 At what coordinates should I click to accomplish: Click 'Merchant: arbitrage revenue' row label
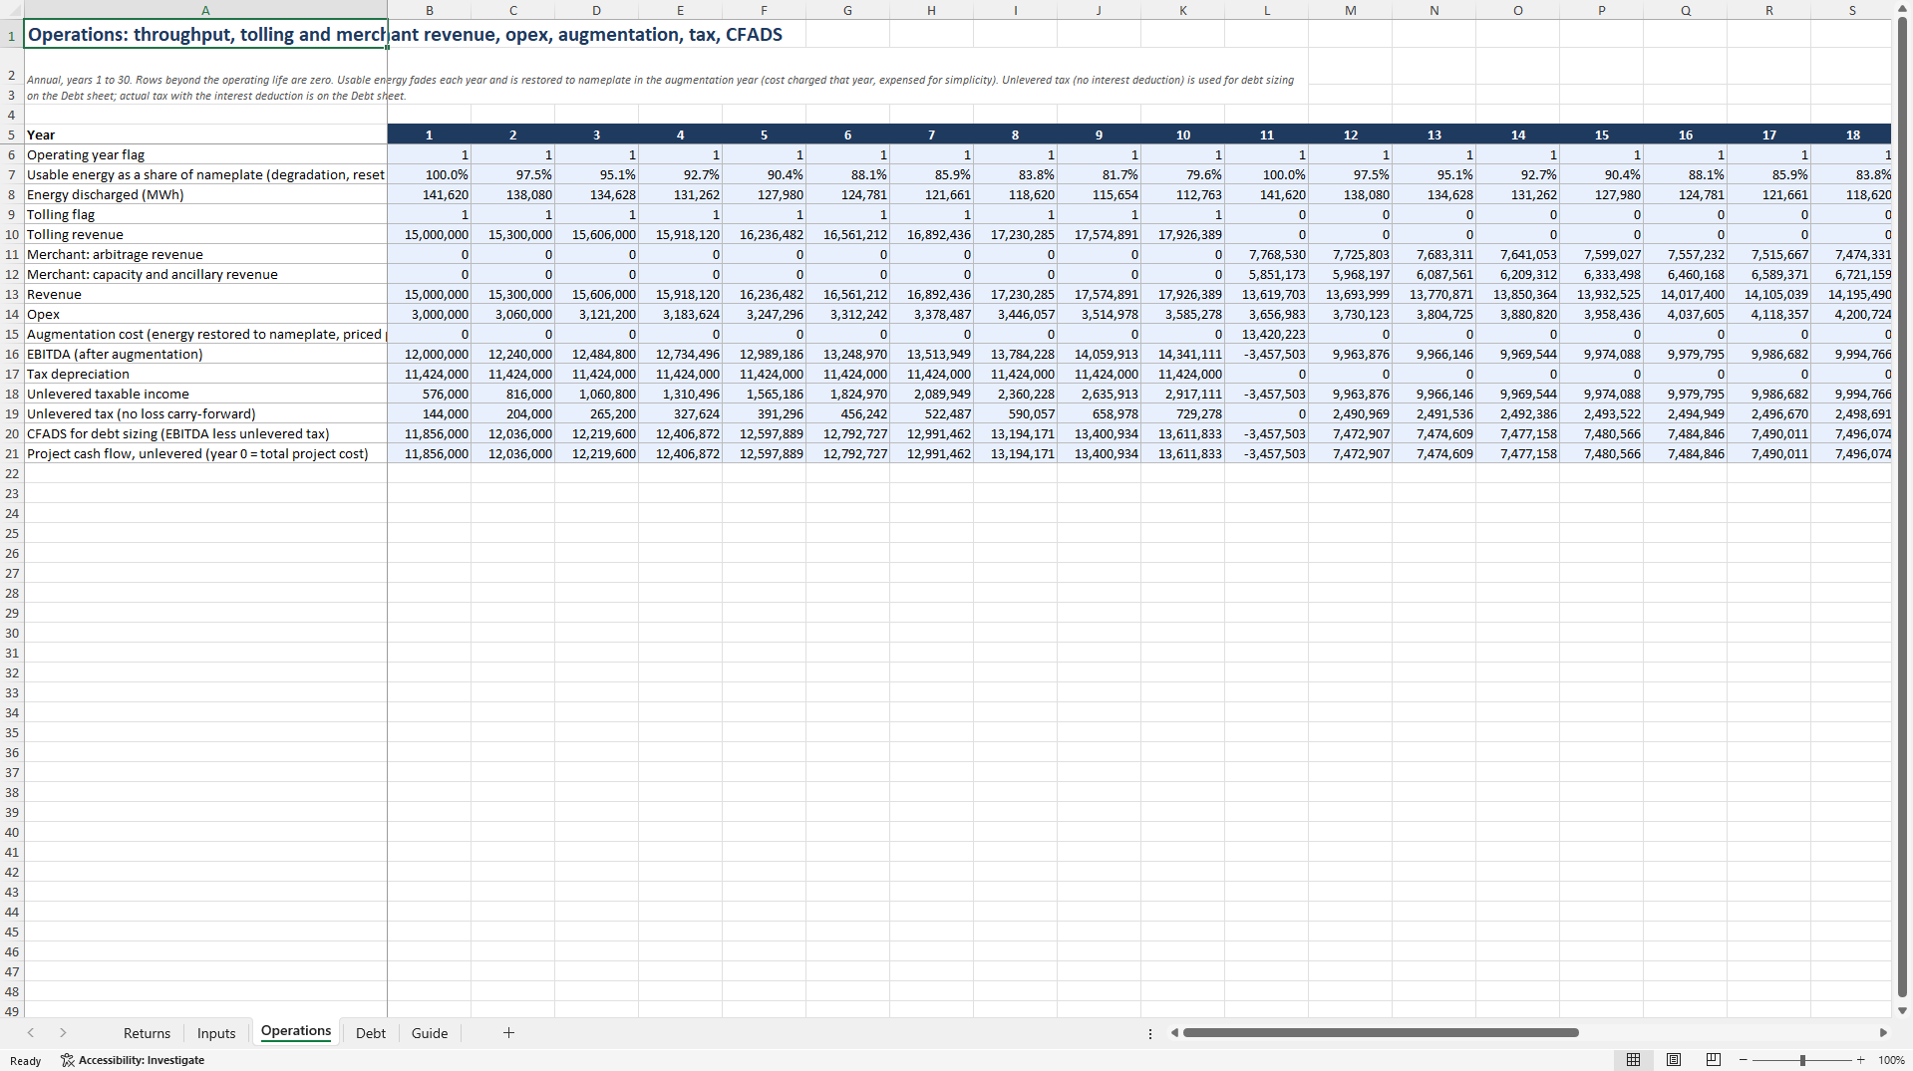(205, 254)
